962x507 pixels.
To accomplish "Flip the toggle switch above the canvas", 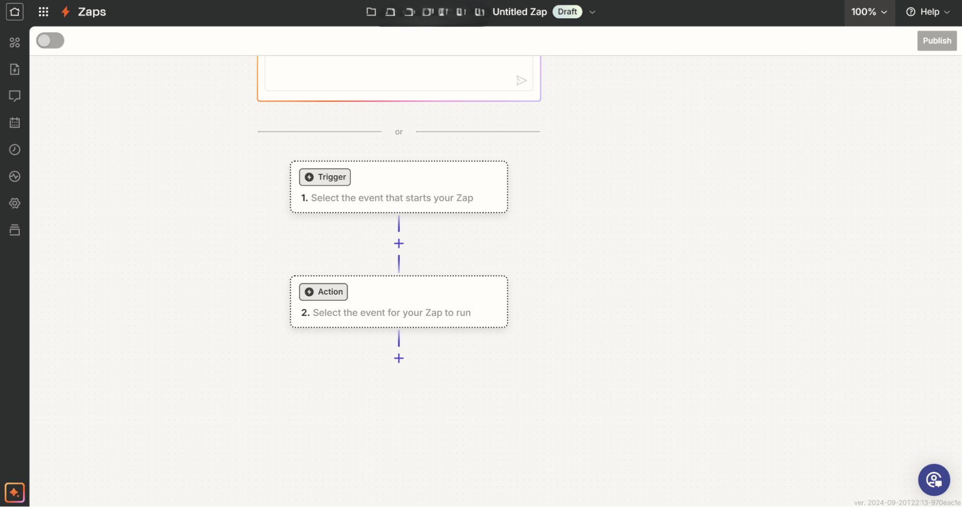I will coord(50,40).
